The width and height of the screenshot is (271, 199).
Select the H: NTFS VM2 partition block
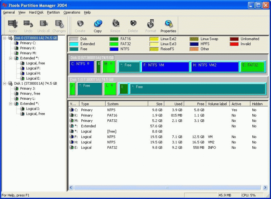(x=215, y=67)
